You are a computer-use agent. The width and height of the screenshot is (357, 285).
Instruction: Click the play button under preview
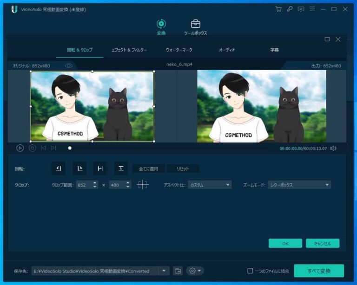point(20,148)
